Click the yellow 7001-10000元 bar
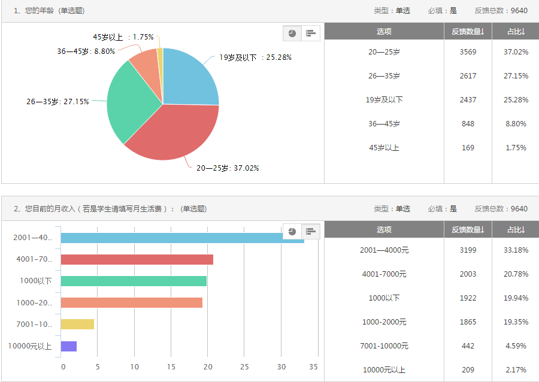The image size is (539, 382). coord(77,324)
